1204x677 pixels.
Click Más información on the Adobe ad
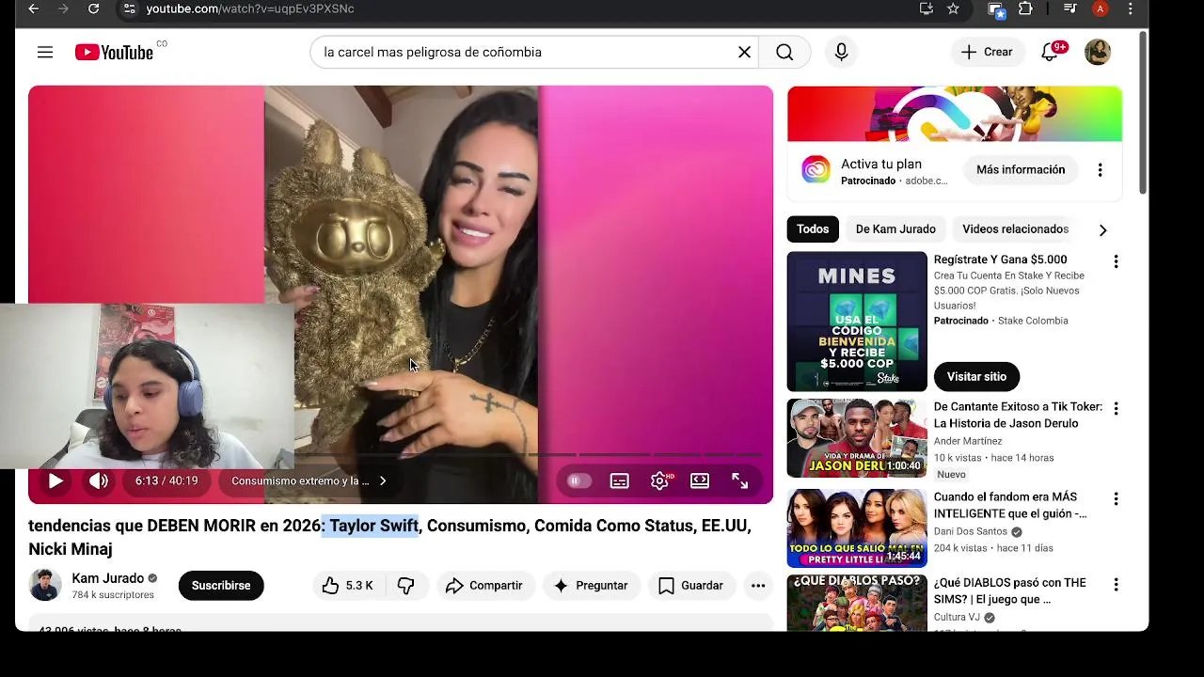coord(1021,170)
